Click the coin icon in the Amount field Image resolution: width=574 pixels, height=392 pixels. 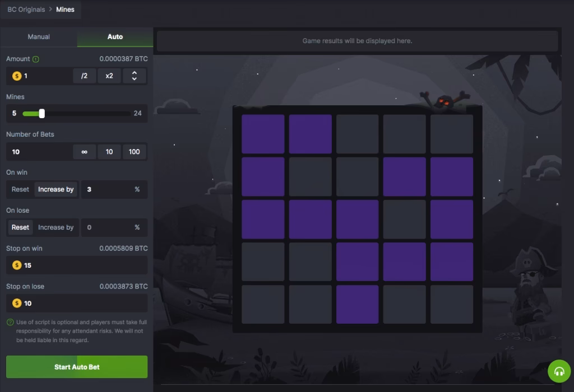16,76
